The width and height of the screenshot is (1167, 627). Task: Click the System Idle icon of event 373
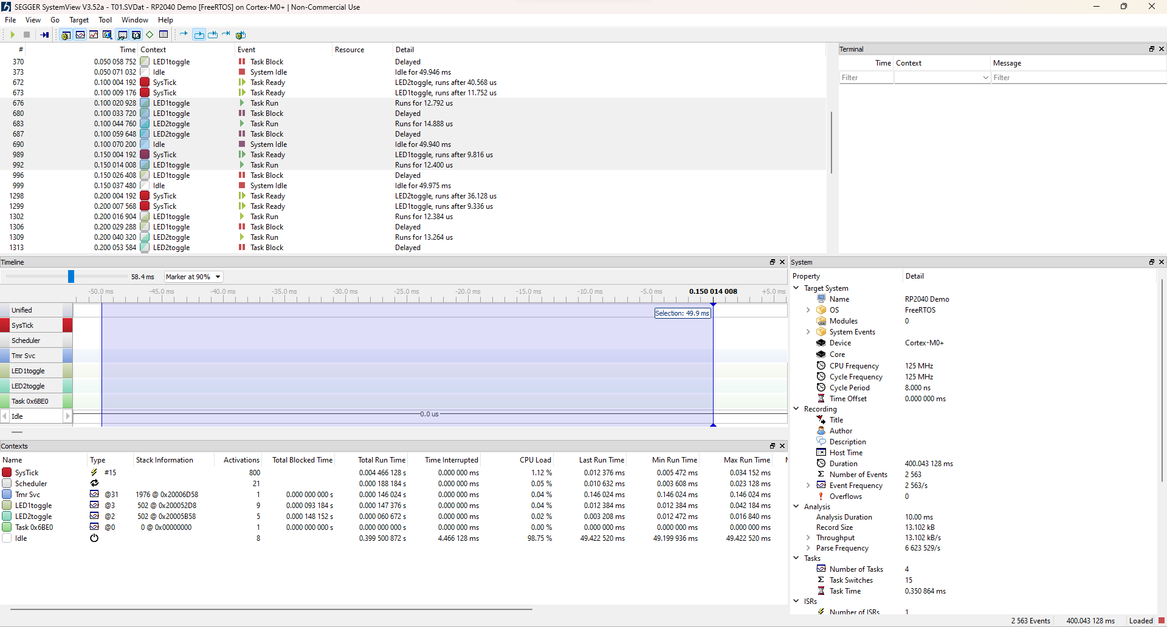242,72
